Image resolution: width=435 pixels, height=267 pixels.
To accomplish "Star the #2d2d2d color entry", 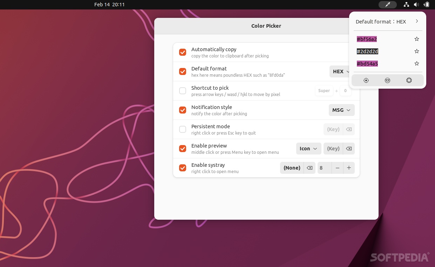I will click(416, 51).
